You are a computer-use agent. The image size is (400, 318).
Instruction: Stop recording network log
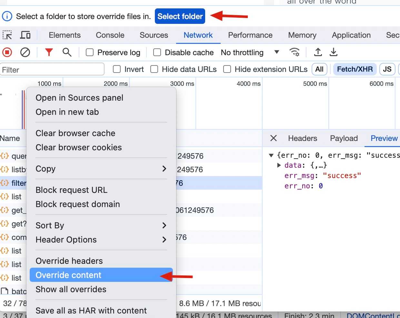(x=7, y=52)
